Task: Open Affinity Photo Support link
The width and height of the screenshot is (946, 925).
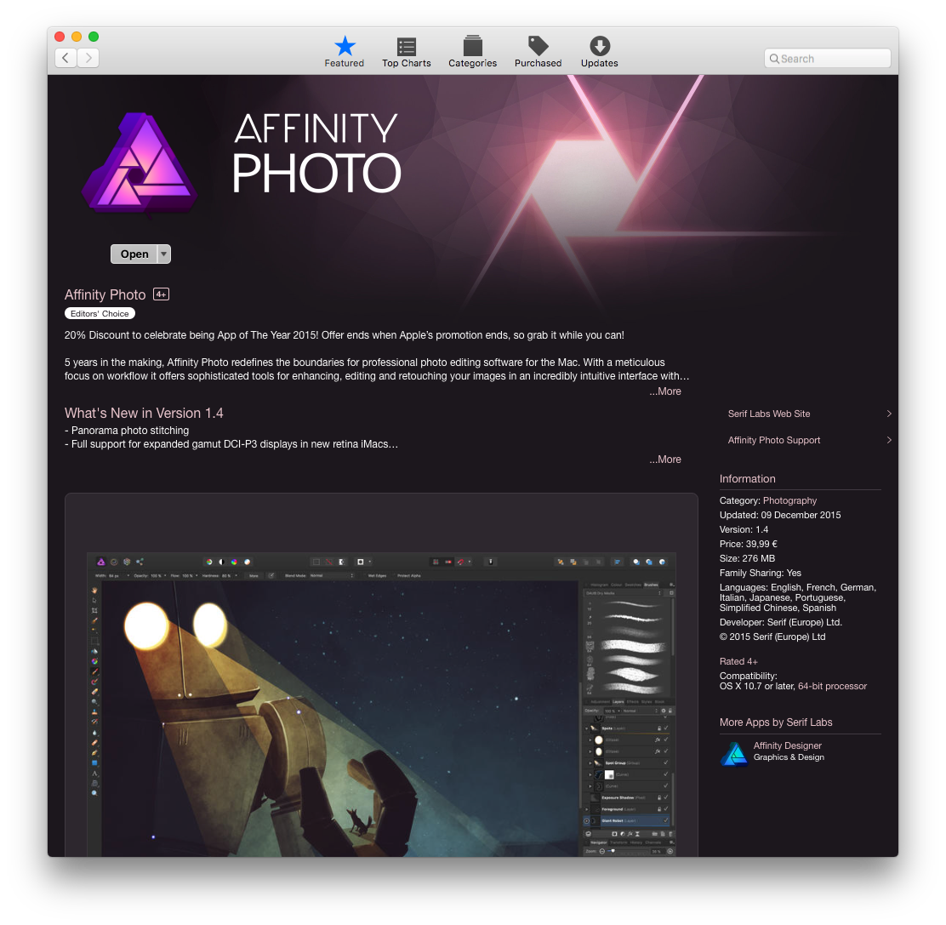Action: click(x=773, y=441)
